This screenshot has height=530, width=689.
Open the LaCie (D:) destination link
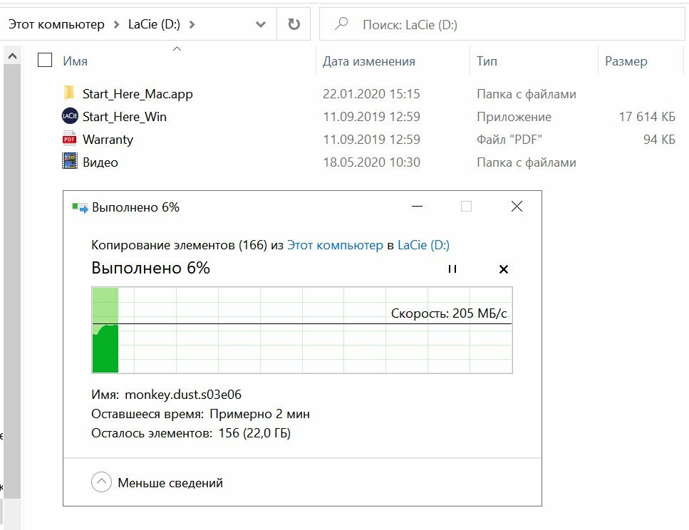(423, 245)
